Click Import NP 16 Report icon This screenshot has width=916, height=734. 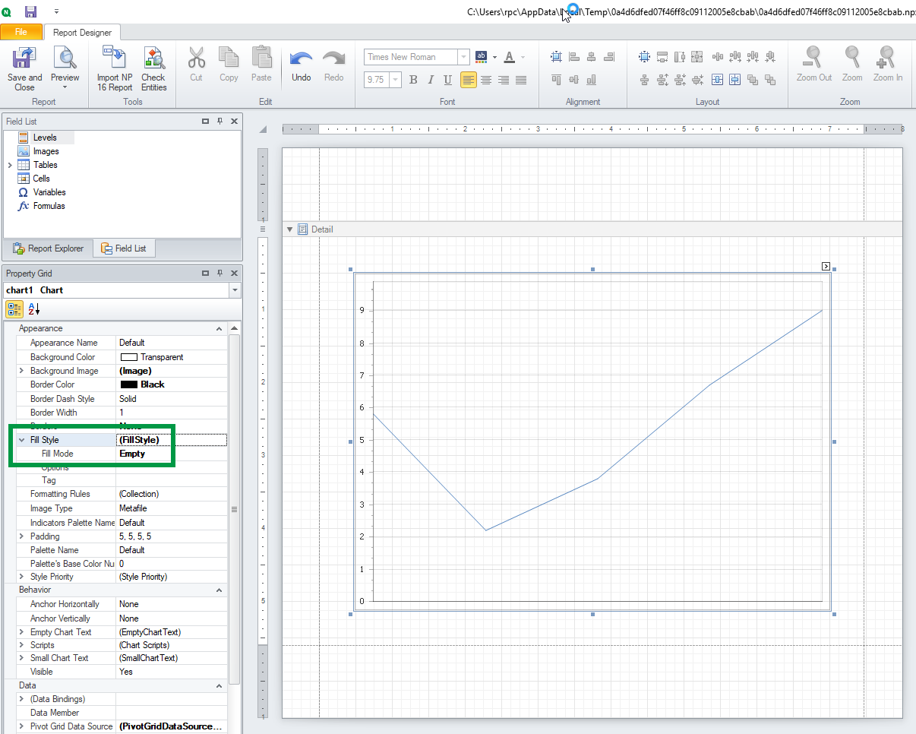[114, 59]
